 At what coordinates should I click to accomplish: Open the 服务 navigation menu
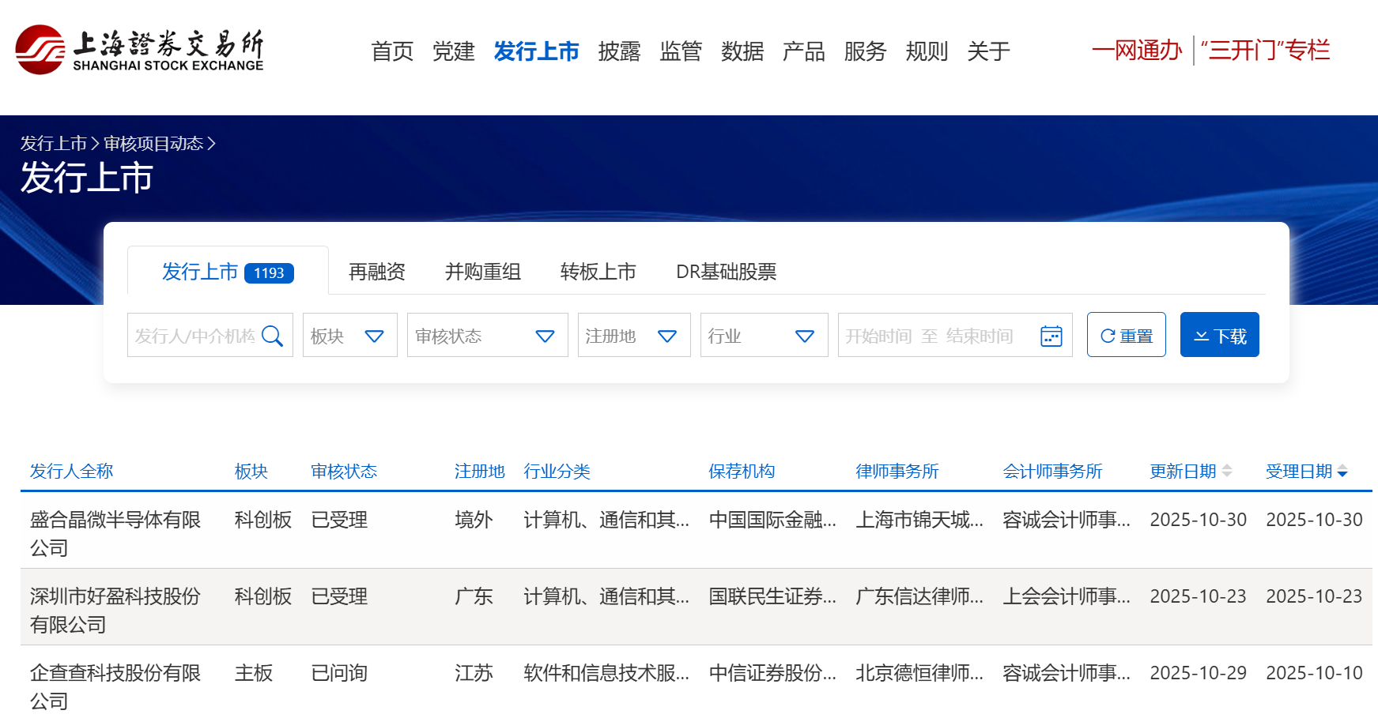tap(865, 51)
